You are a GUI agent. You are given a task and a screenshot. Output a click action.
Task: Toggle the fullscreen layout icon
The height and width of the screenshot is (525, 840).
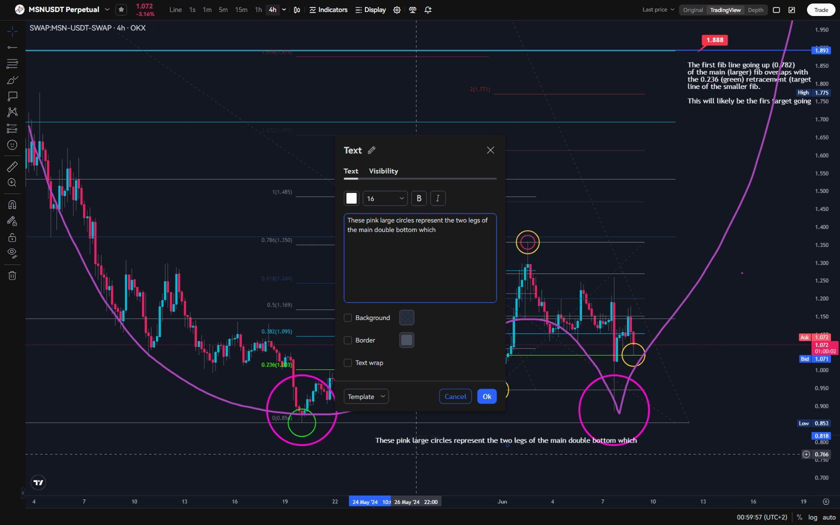(776, 10)
